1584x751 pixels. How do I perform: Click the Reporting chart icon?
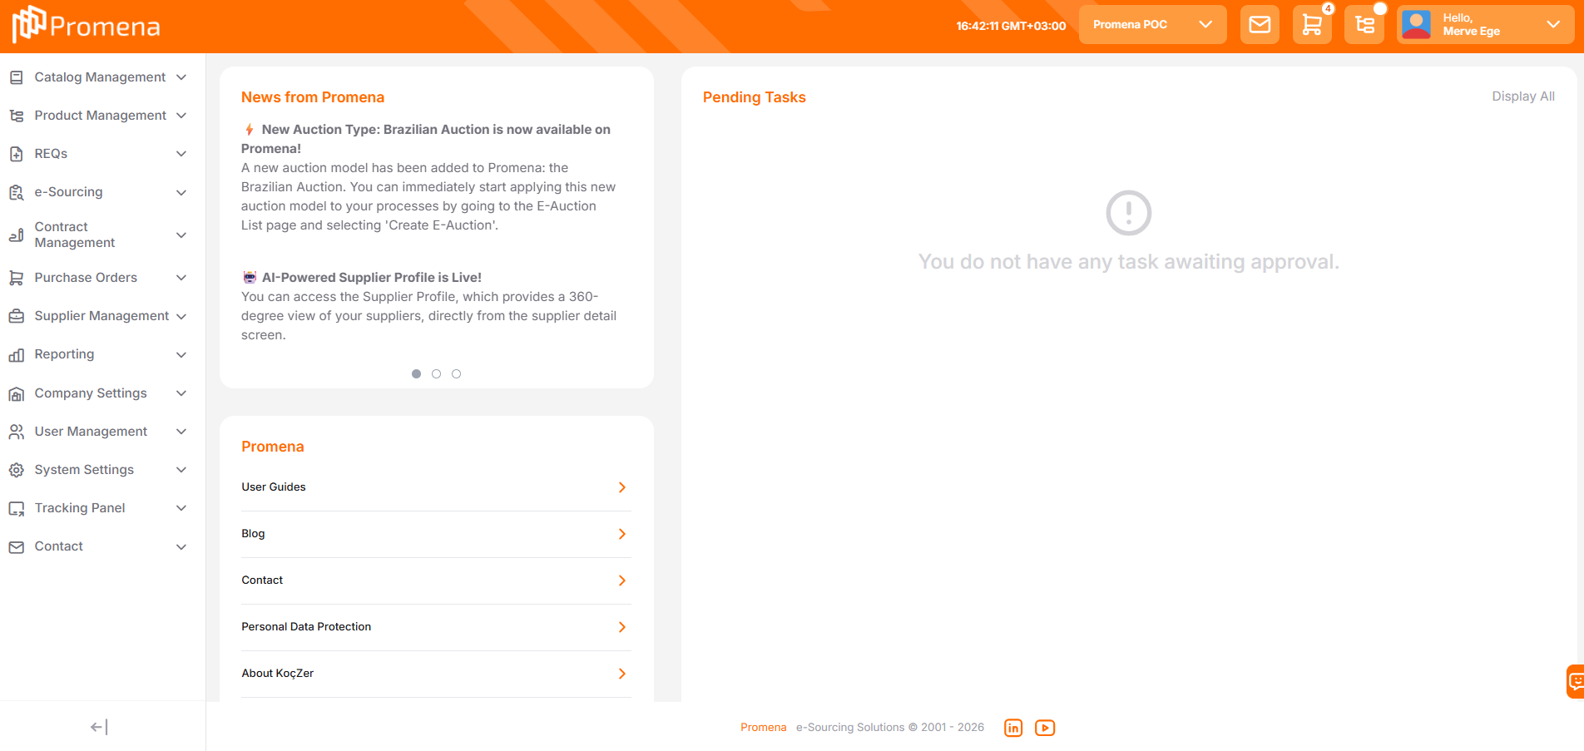click(x=17, y=354)
